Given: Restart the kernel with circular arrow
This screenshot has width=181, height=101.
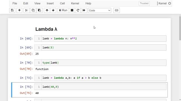Looking at the screenshot, I should pyautogui.click(x=78, y=10).
